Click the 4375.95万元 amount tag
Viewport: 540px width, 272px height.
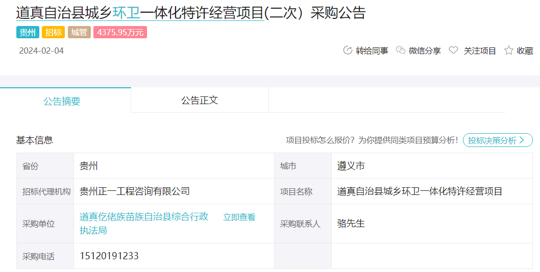(x=120, y=32)
